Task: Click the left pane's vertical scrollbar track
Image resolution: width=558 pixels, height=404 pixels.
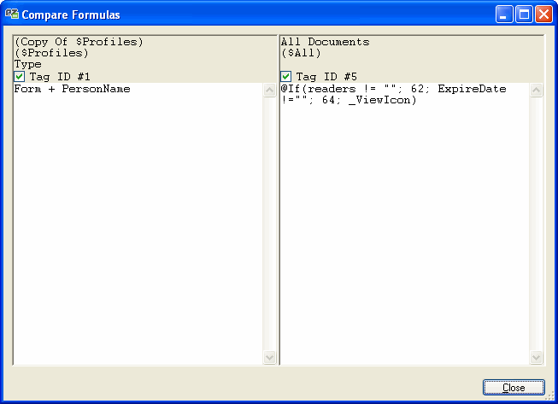Action: tap(270, 222)
